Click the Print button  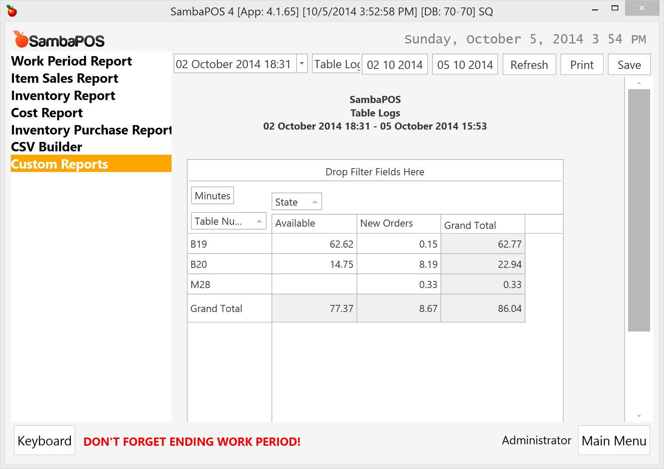(x=582, y=65)
